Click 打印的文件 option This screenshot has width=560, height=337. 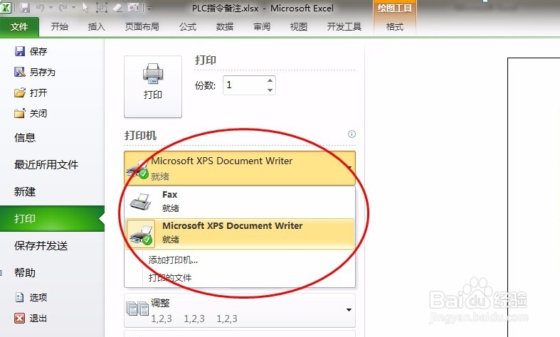click(x=170, y=277)
